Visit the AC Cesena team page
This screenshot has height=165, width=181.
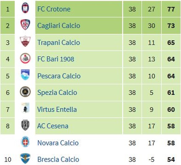(x=53, y=126)
